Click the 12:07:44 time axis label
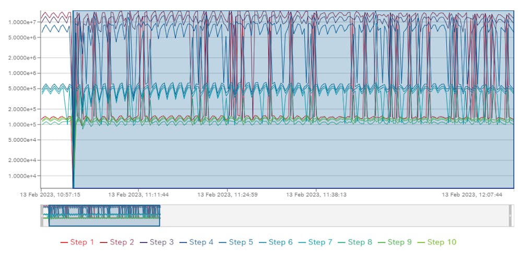This screenshot has width=522, height=260. coord(472,194)
